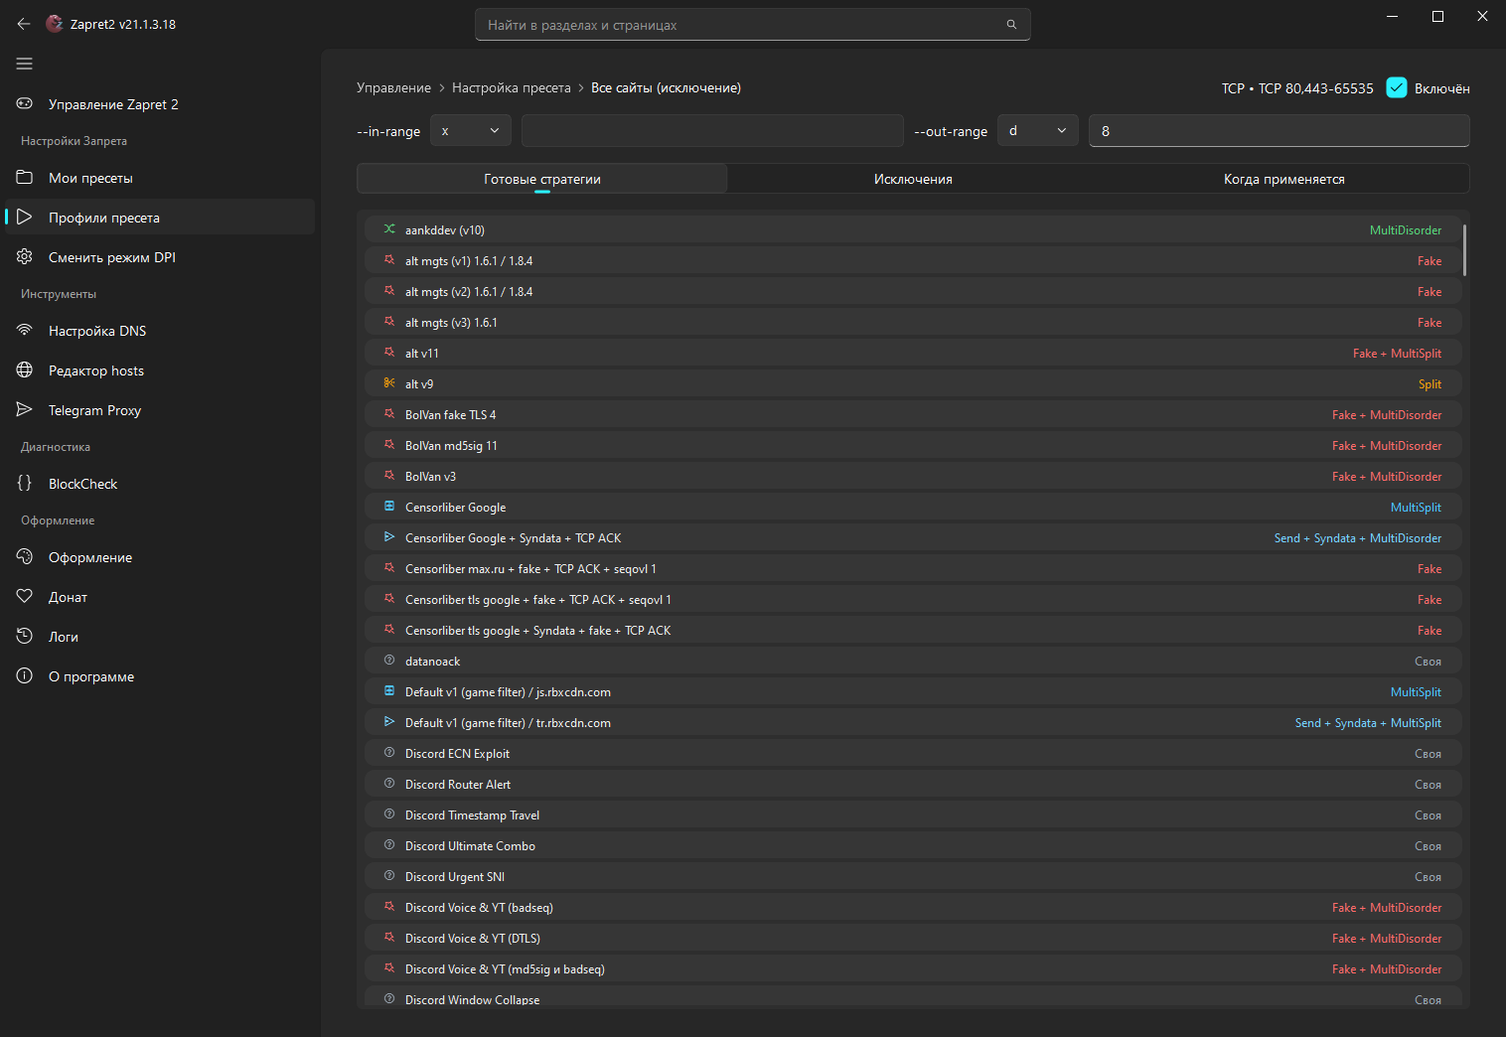Open the Когда применяется tab
Viewport: 1506px width, 1037px height.
click(1284, 179)
